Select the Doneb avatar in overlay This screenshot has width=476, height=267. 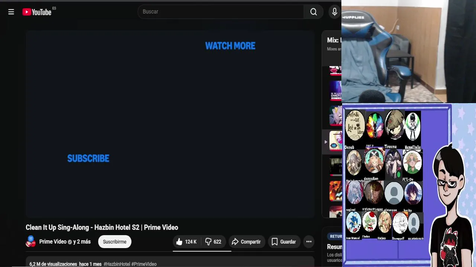point(355,125)
